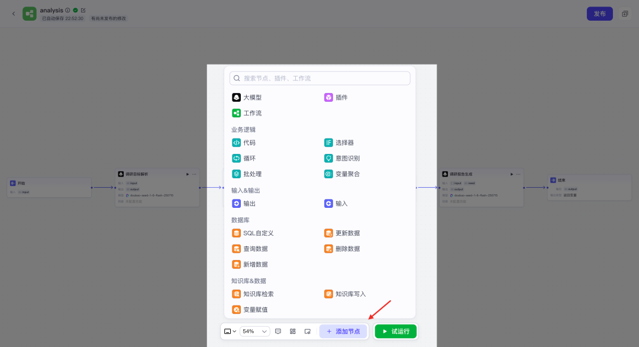The image size is (639, 347).
Task: Add a 插件 plugin node
Action: point(336,98)
